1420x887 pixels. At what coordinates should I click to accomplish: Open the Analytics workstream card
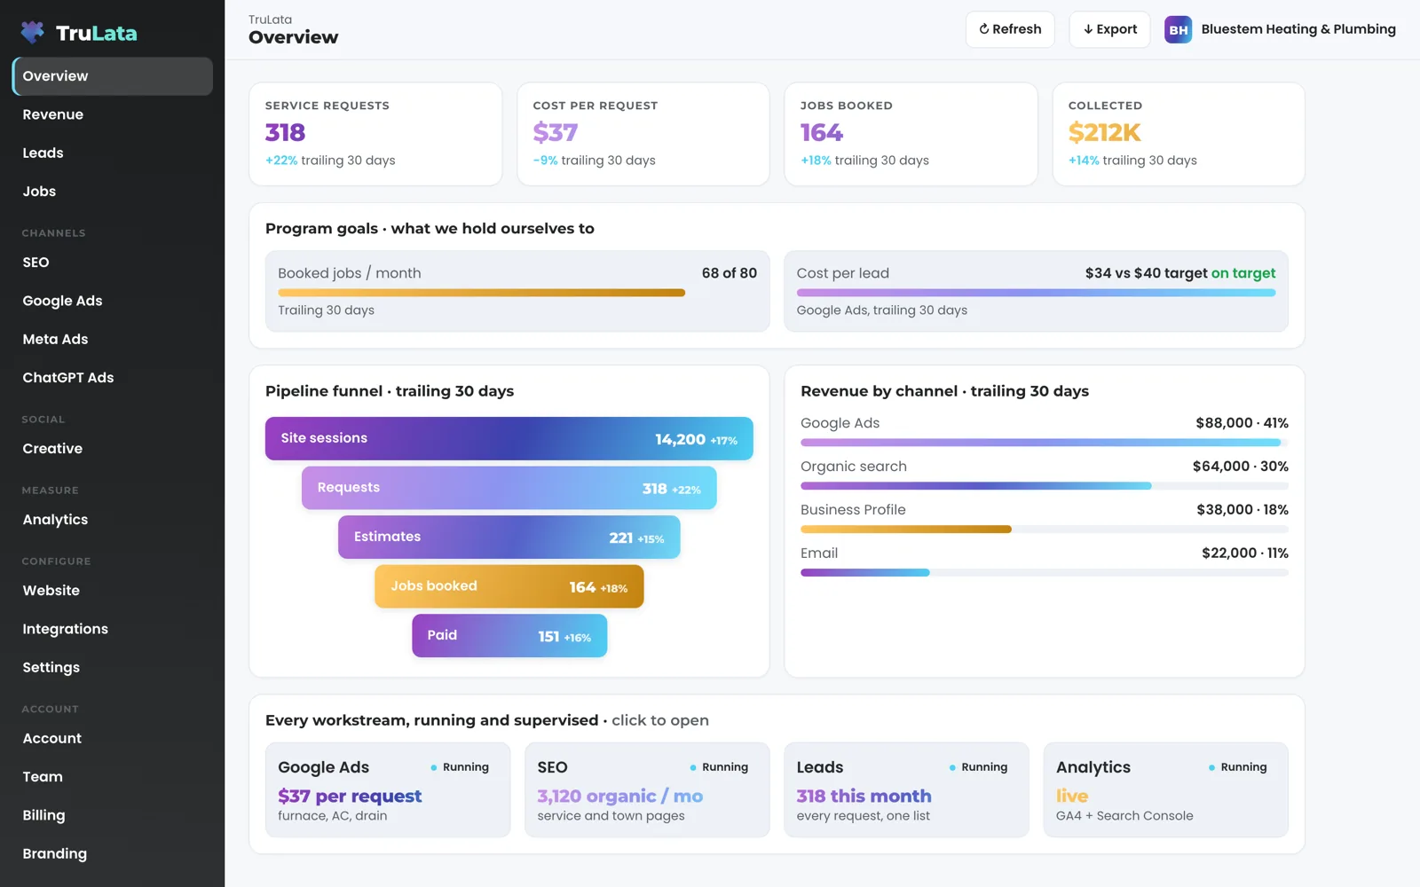coord(1166,789)
